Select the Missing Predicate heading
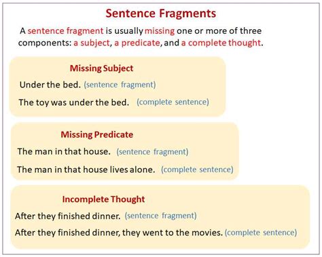Viewport: 322px width, 257px height. point(97,135)
